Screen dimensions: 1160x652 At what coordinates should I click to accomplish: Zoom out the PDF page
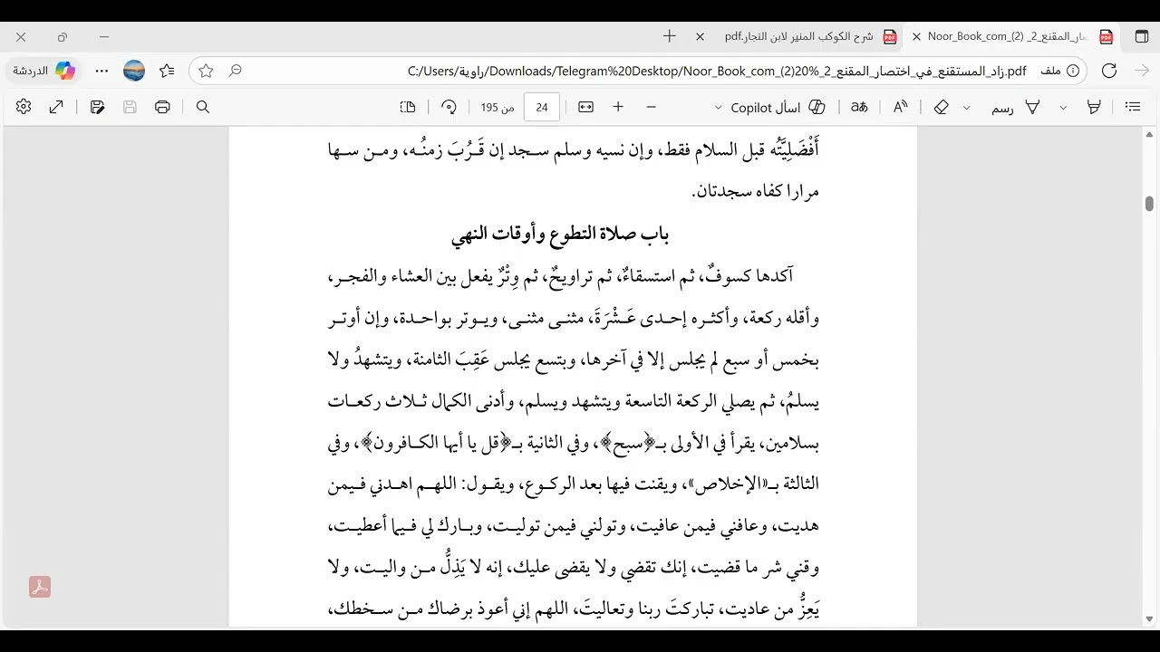pyautogui.click(x=651, y=107)
